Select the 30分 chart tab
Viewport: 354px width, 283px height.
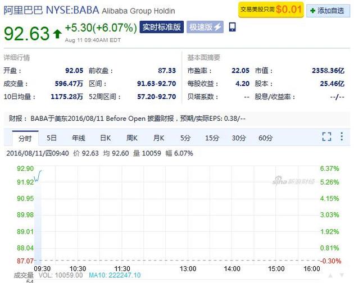tap(239, 138)
